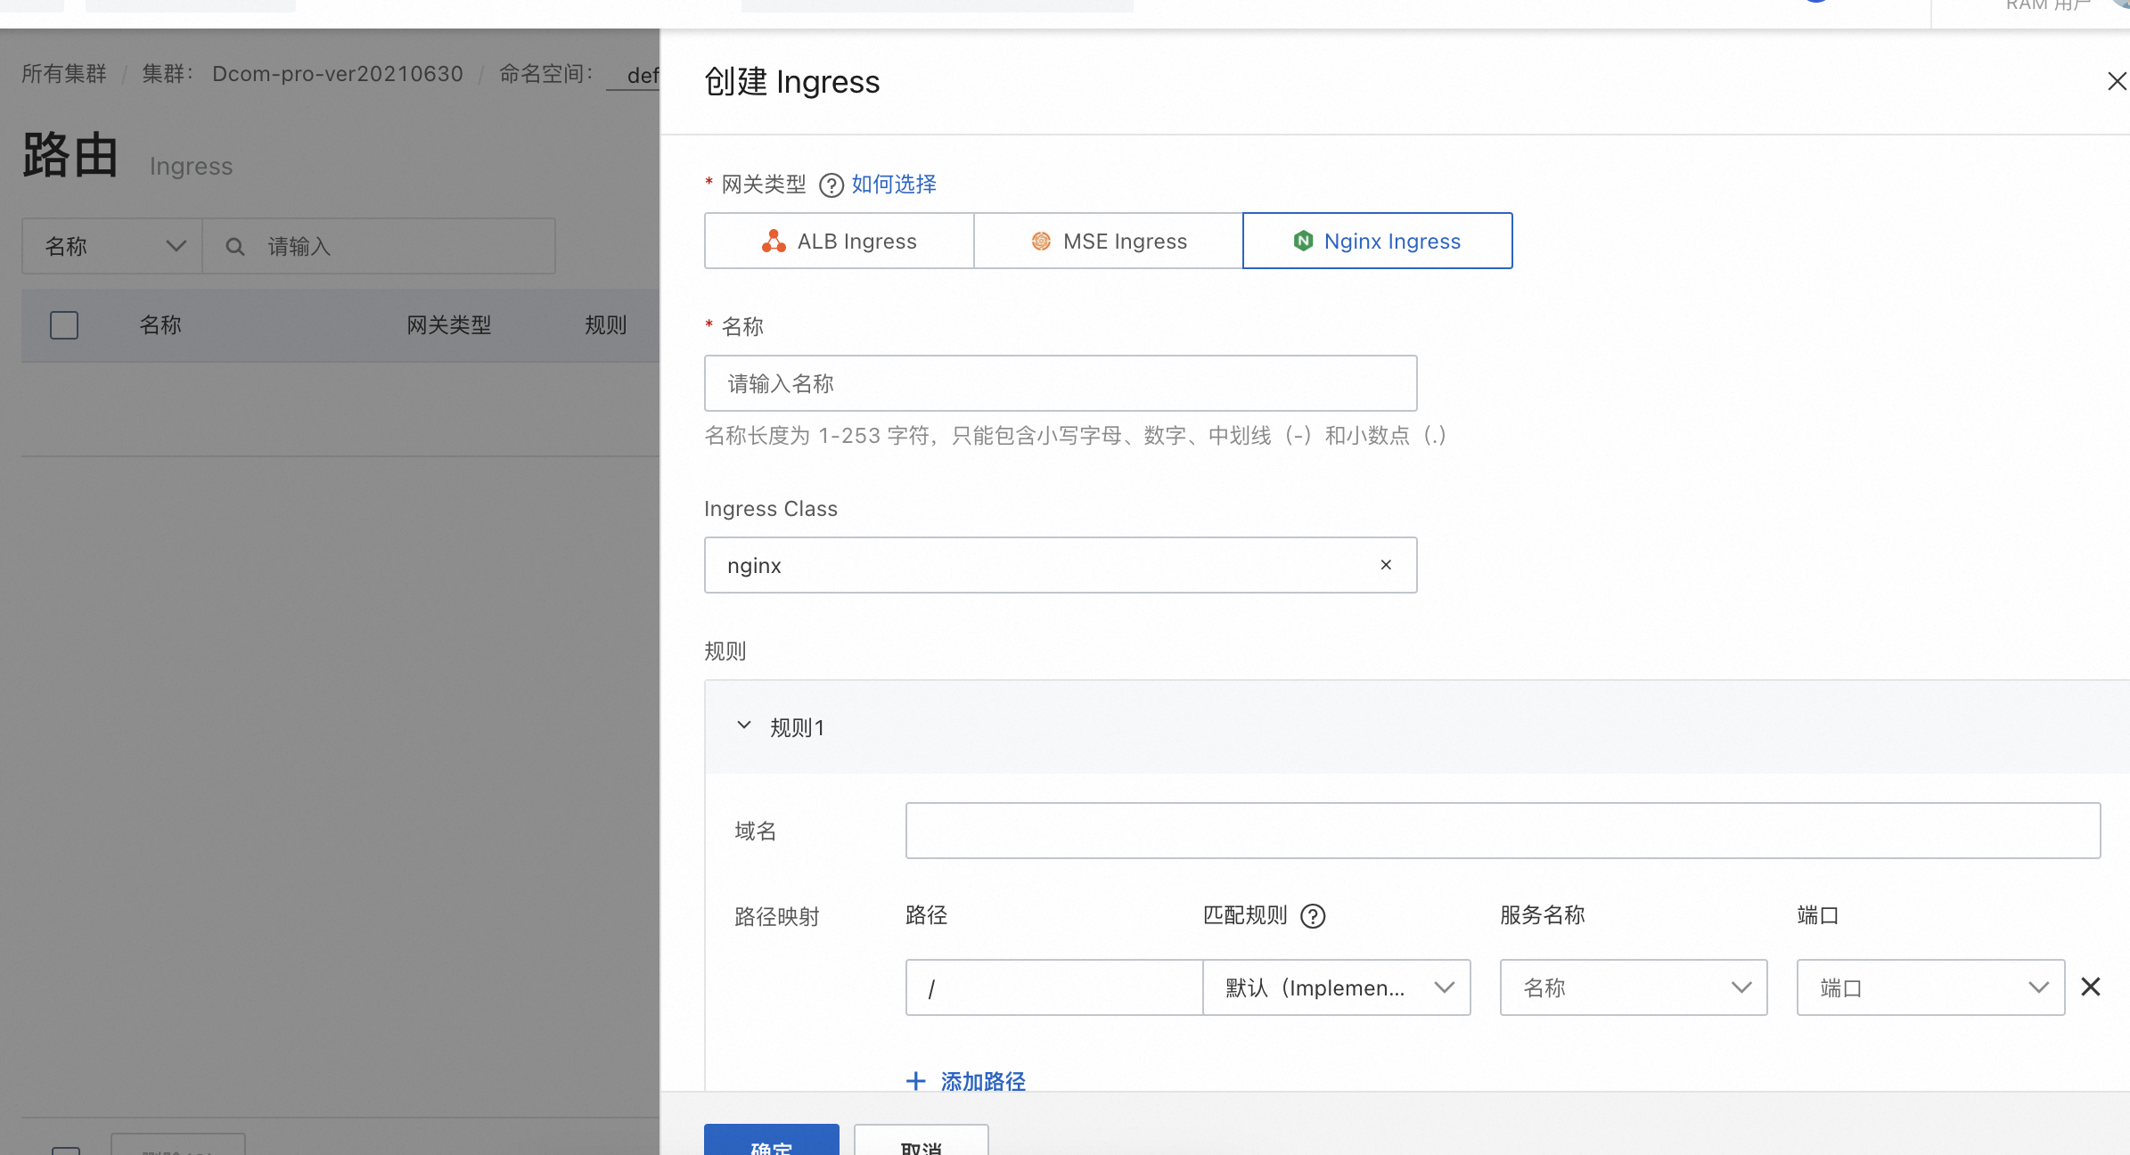2130x1155 pixels.
Task: Open the 所有集群 breadcrumb link
Action: coord(64,74)
